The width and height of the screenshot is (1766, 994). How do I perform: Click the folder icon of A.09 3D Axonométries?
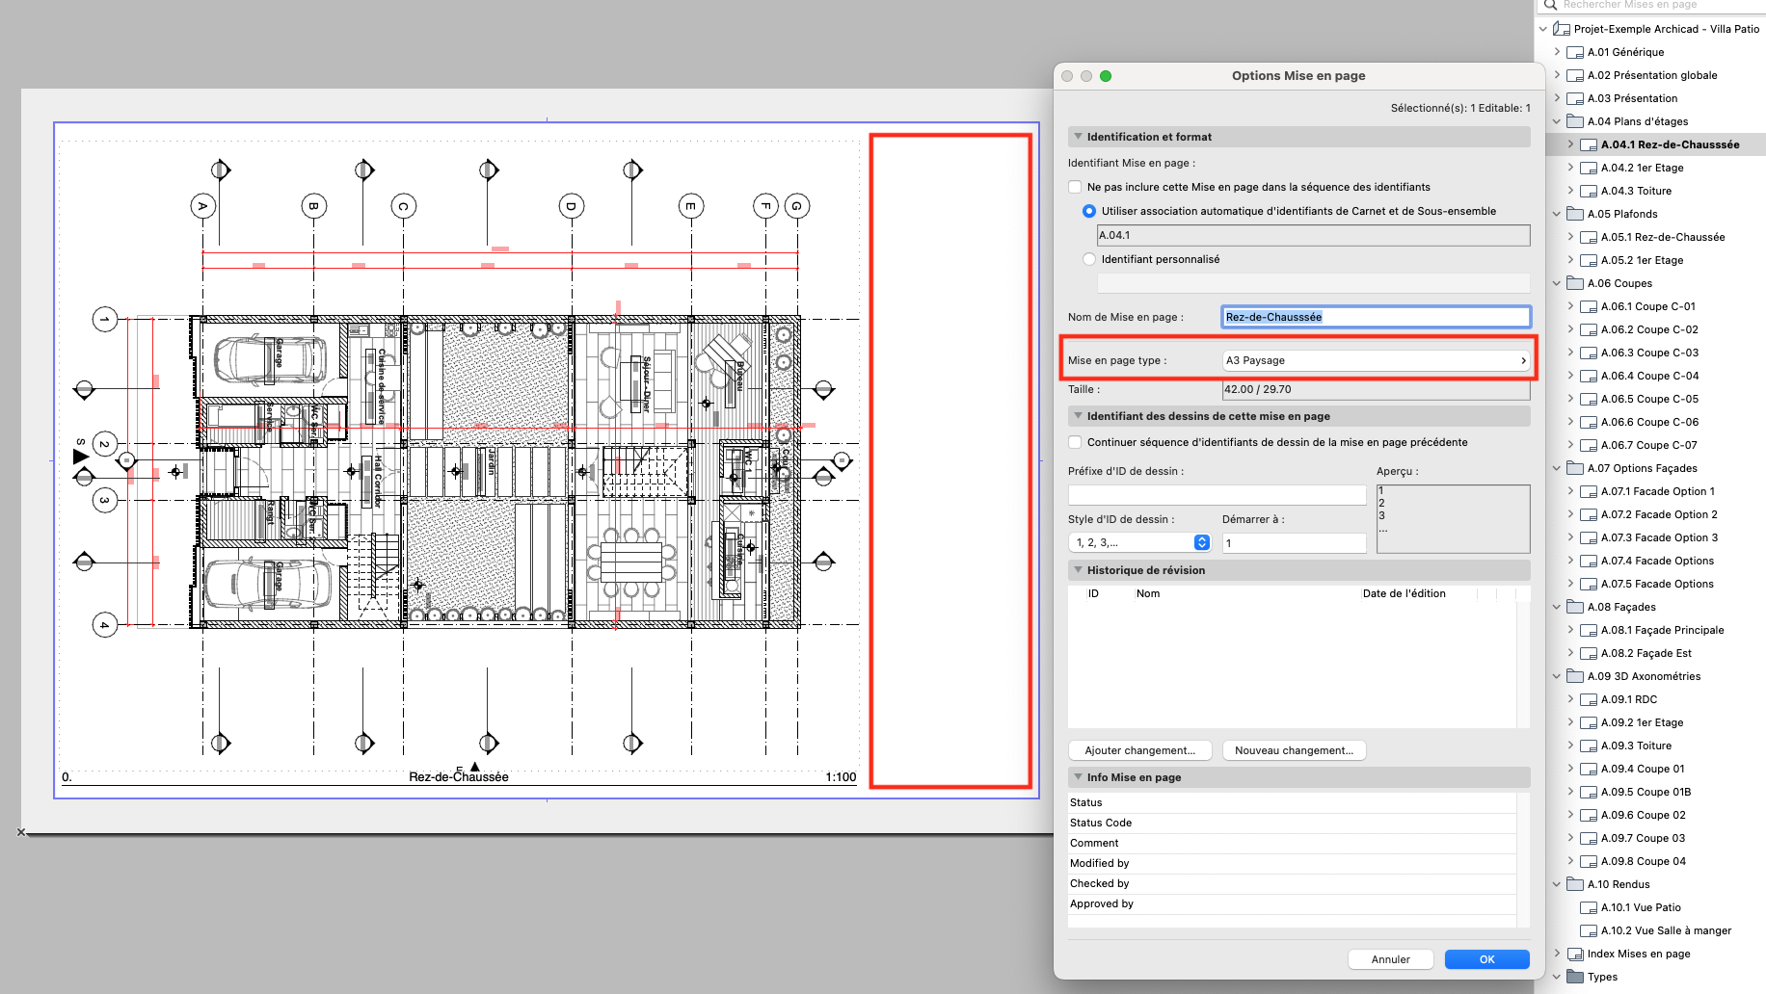tap(1575, 676)
